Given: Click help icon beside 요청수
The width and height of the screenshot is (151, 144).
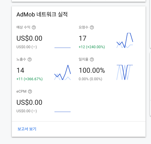Looking at the screenshot, I should click(x=92, y=27).
